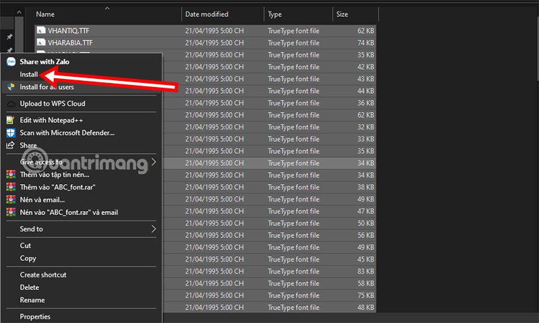Click the font file icon of VHANTIQ.TTF
Image resolution: width=539 pixels, height=323 pixels.
click(x=41, y=30)
